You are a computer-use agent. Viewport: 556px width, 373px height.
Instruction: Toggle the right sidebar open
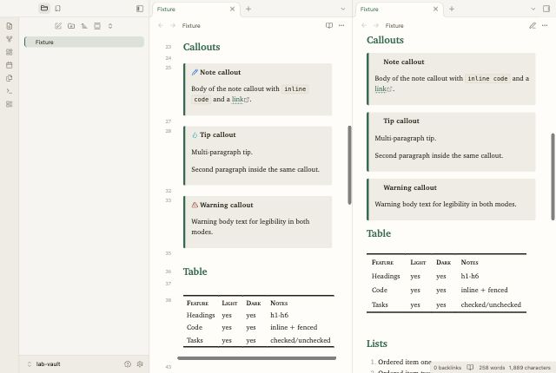(x=546, y=9)
